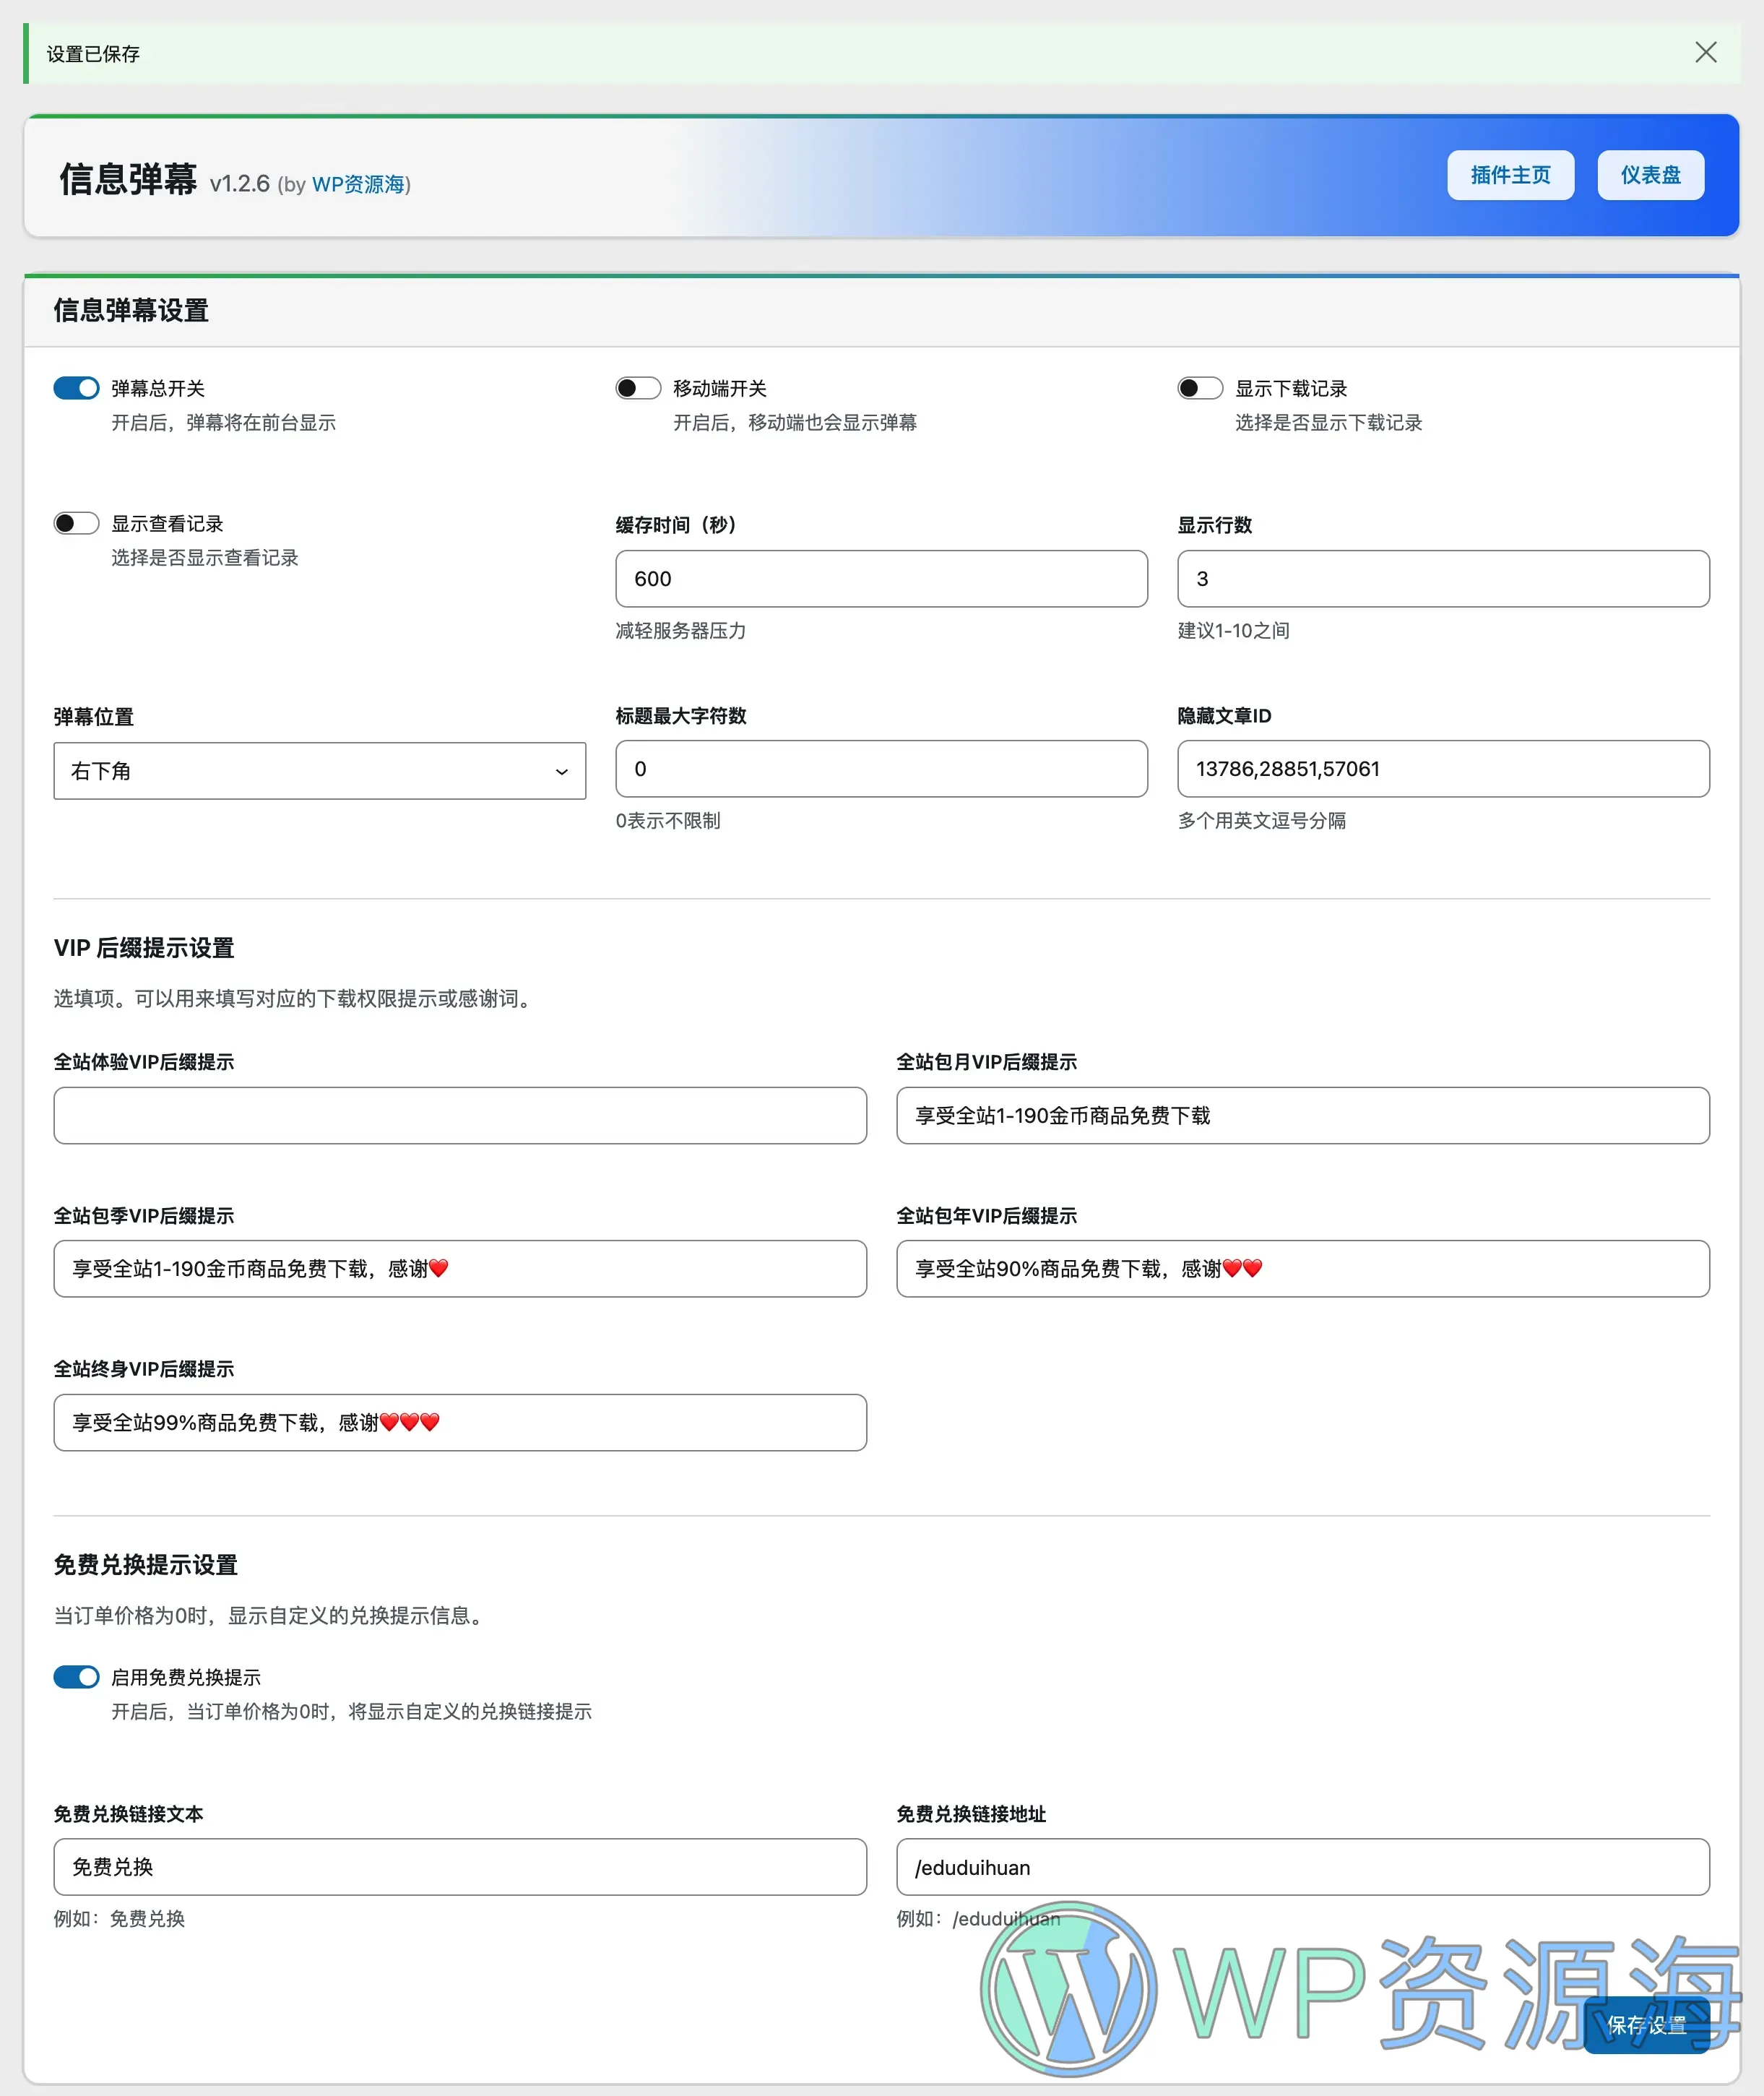Open the 弹幕位置 dropdown menu

319,771
